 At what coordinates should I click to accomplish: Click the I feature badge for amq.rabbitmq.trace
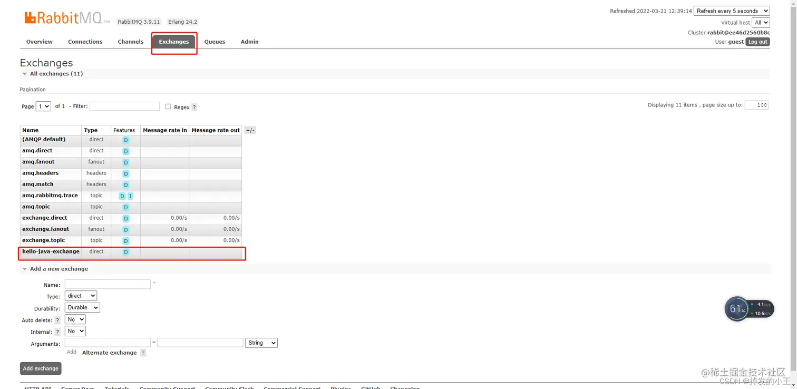click(x=130, y=196)
